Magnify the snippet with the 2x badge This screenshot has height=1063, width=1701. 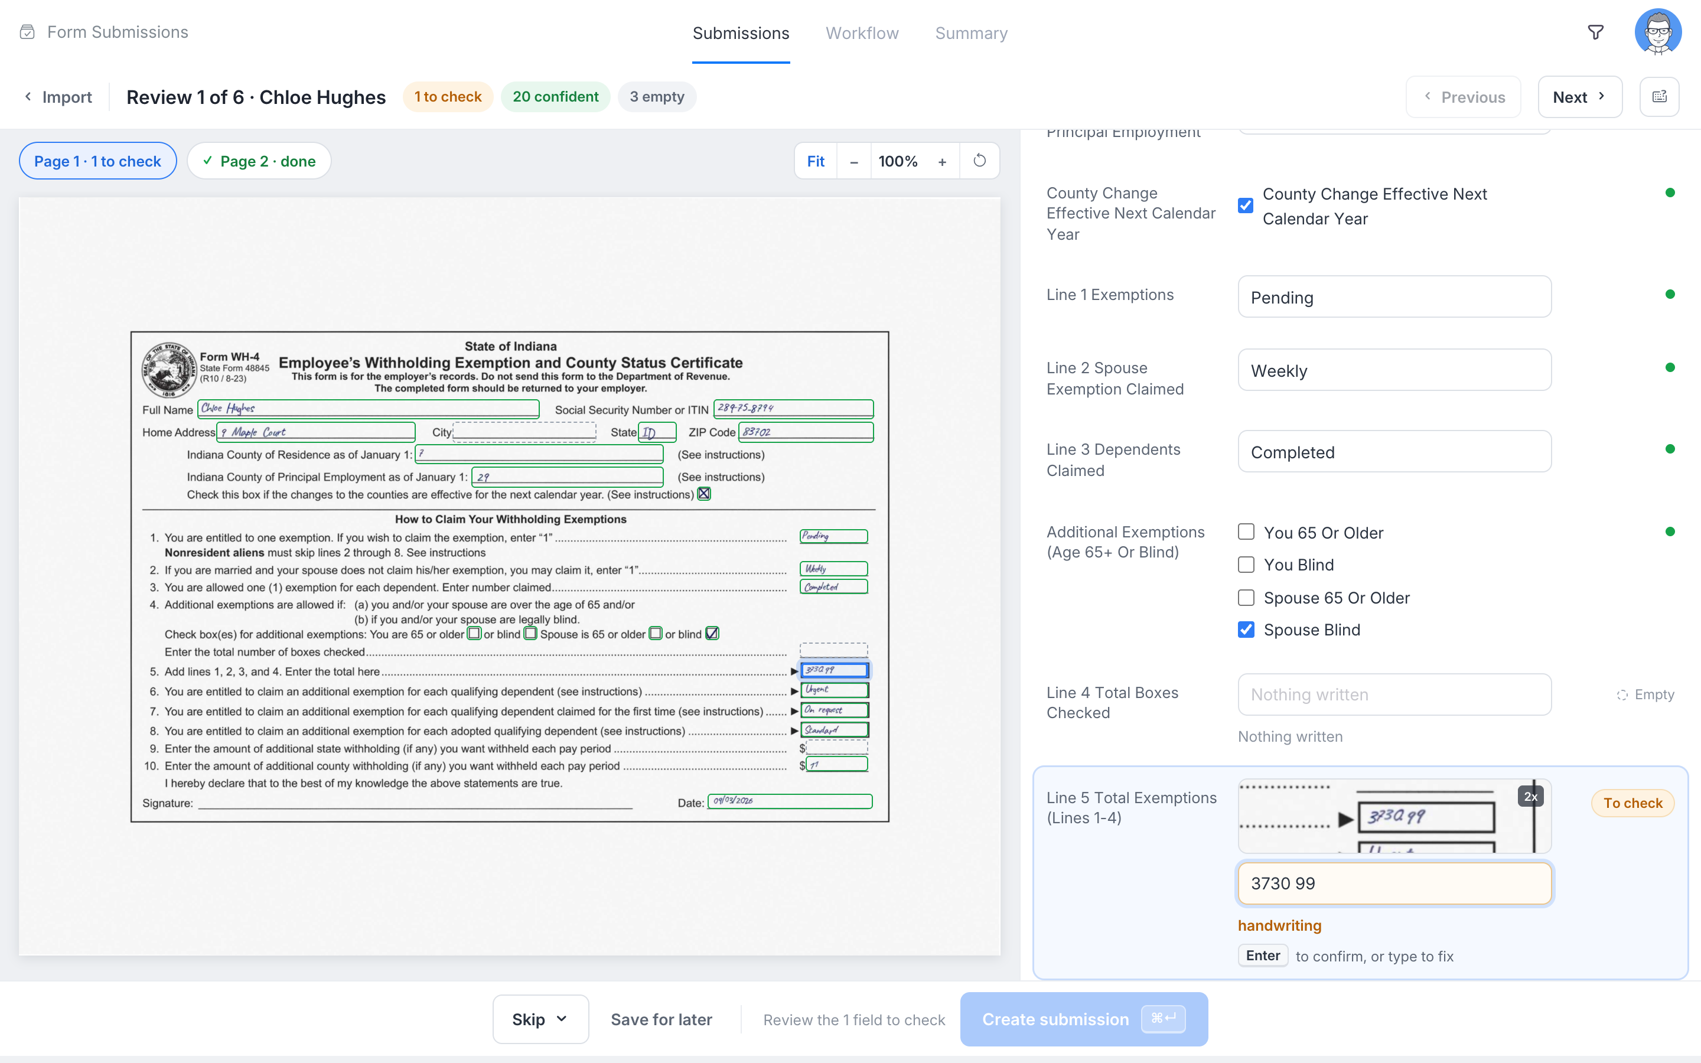[1530, 796]
